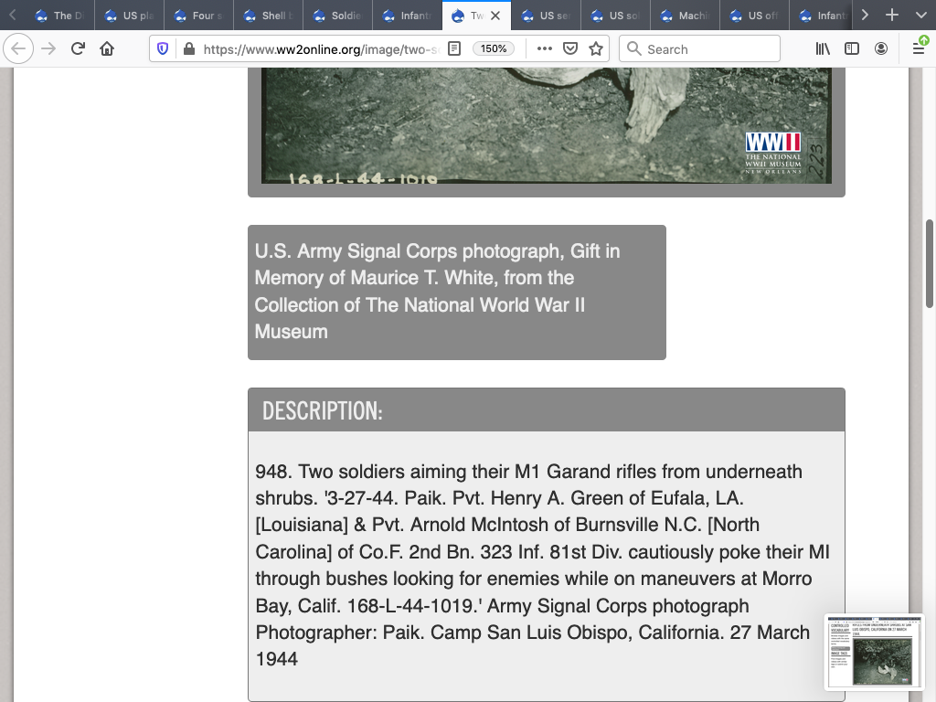Open the Library bookmarks panel
Screen dimensions: 936x702
pyautogui.click(x=823, y=49)
